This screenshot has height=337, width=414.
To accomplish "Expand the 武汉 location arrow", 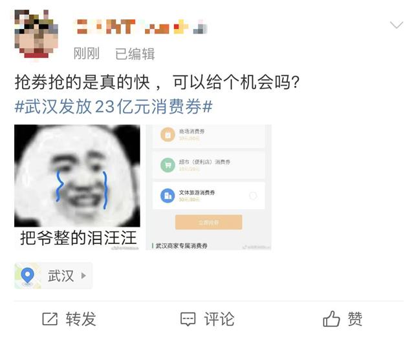I will [x=83, y=276].
